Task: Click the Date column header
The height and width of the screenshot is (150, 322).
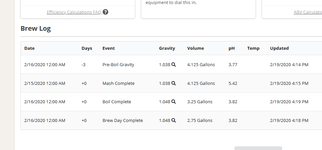Action: point(30,48)
